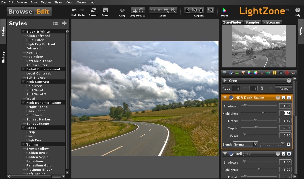Open the Regions menu
This screenshot has height=179, width=304.
(46, 2)
